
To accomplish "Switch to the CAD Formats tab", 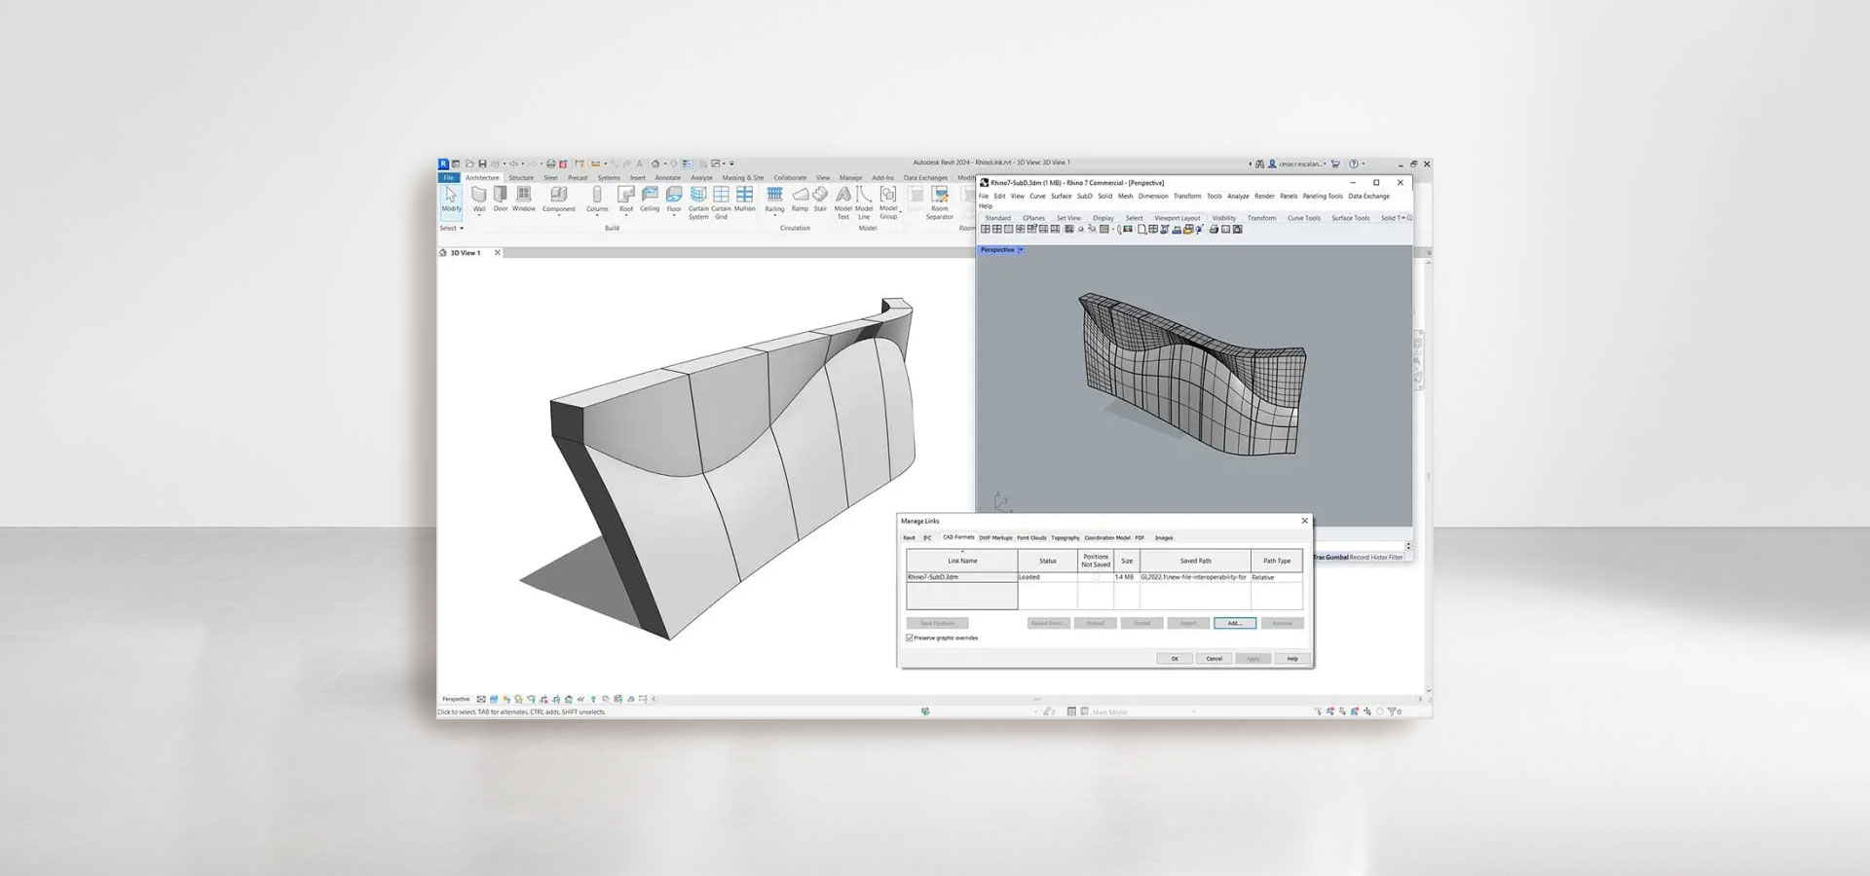I will click(958, 537).
